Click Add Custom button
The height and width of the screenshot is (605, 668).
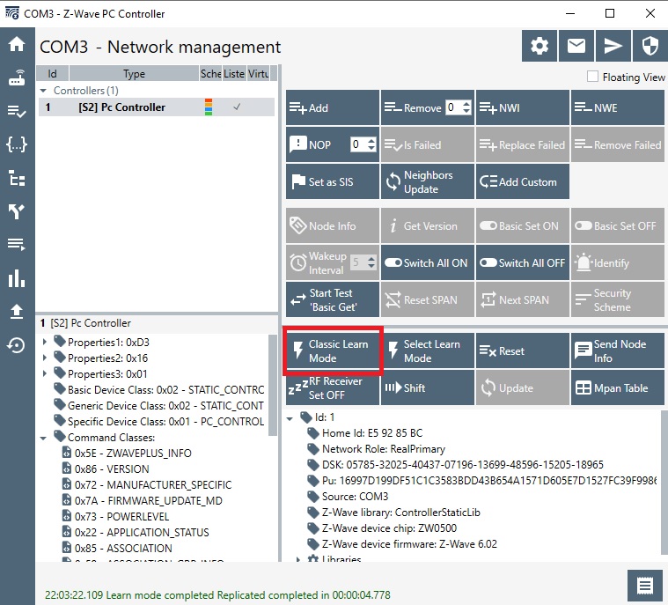[x=522, y=181]
